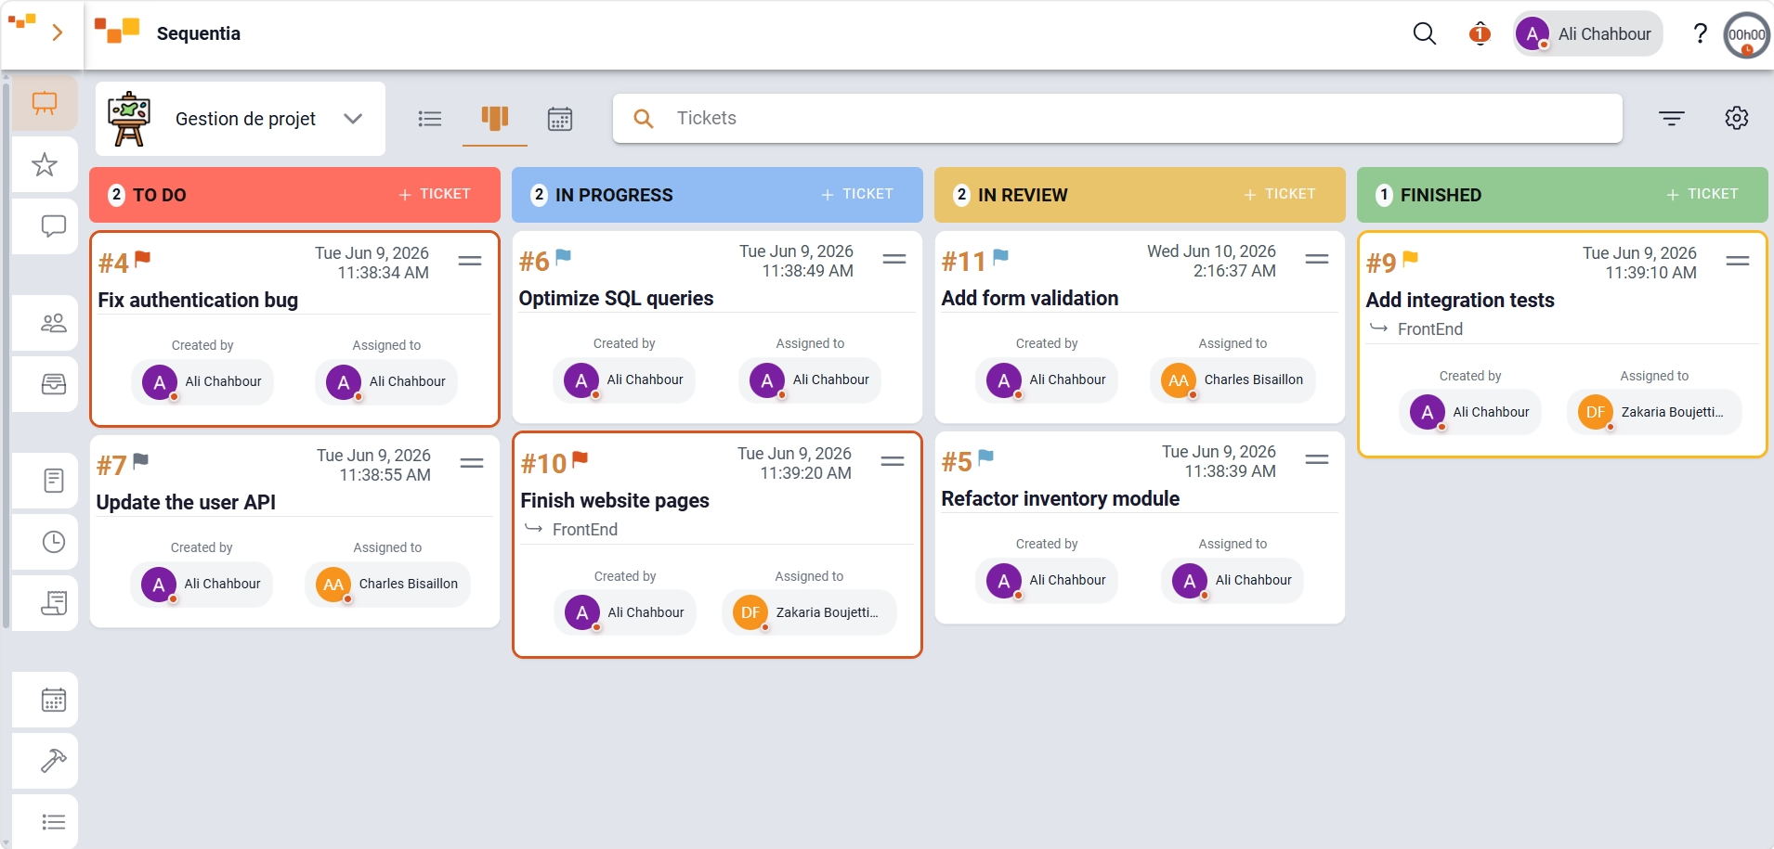The width and height of the screenshot is (1774, 849).
Task: Click Zakaria Boujetti assignee on ticket #10
Action: click(809, 612)
